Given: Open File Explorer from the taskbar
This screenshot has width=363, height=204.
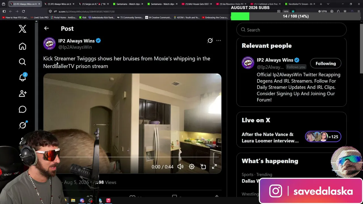Looking at the screenshot, I should pyautogui.click(x=73, y=201).
